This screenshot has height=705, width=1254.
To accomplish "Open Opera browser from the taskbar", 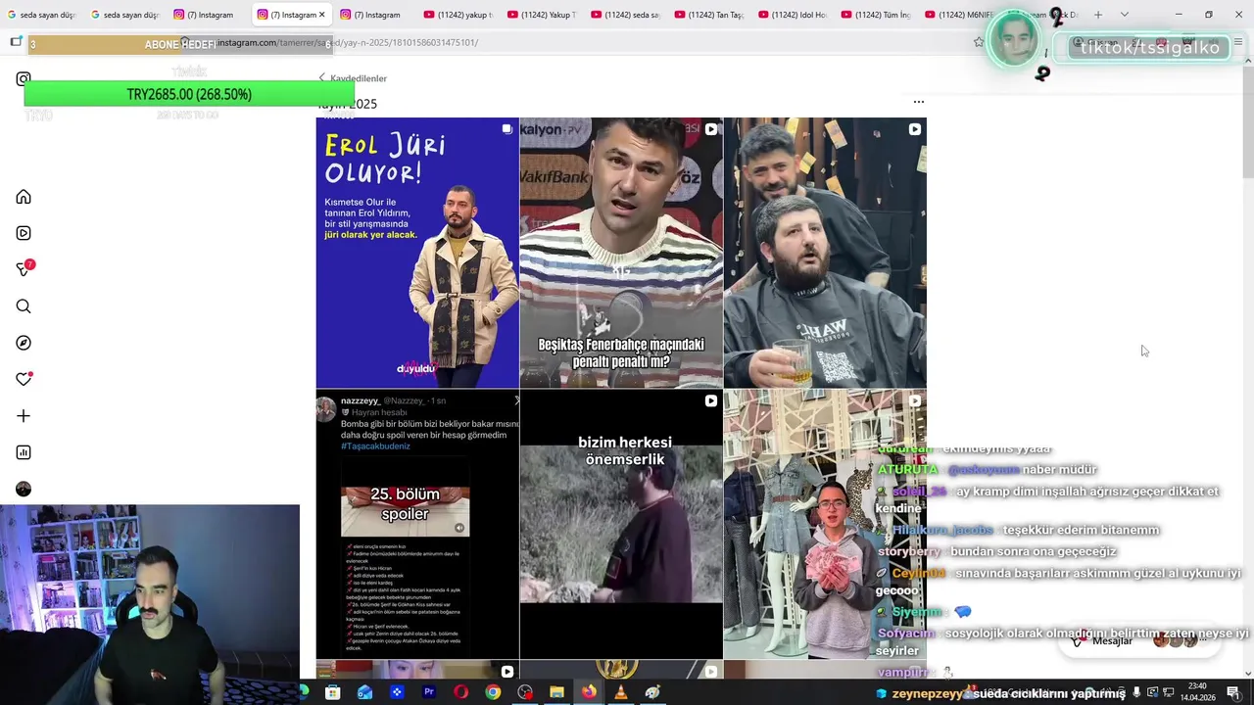I will [x=460, y=692].
